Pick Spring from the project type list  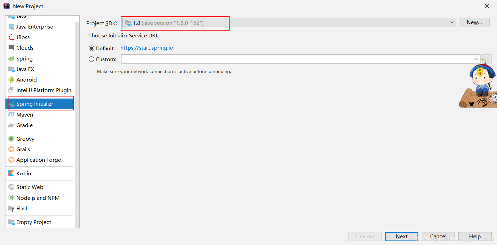pyautogui.click(x=25, y=59)
